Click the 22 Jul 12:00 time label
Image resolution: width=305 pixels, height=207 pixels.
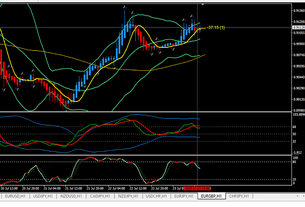pyautogui.click(x=138, y=188)
